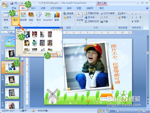Screen dimensions: 150x113
Task: Go to the previous slide with the double-up arrow
Action: pos(148,100)
